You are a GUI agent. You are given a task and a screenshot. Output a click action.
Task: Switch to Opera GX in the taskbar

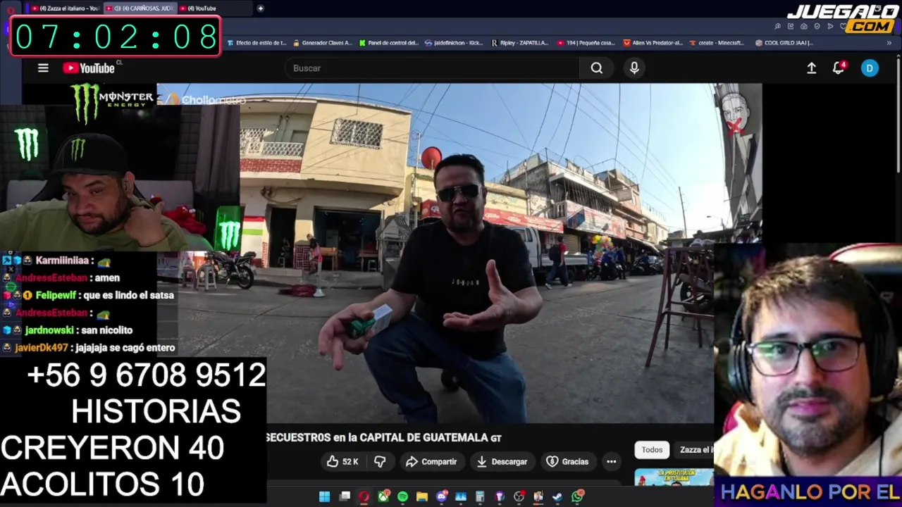pyautogui.click(x=364, y=497)
